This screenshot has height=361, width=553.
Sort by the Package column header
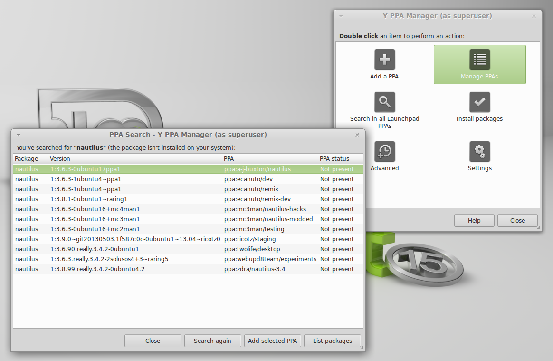pos(31,158)
